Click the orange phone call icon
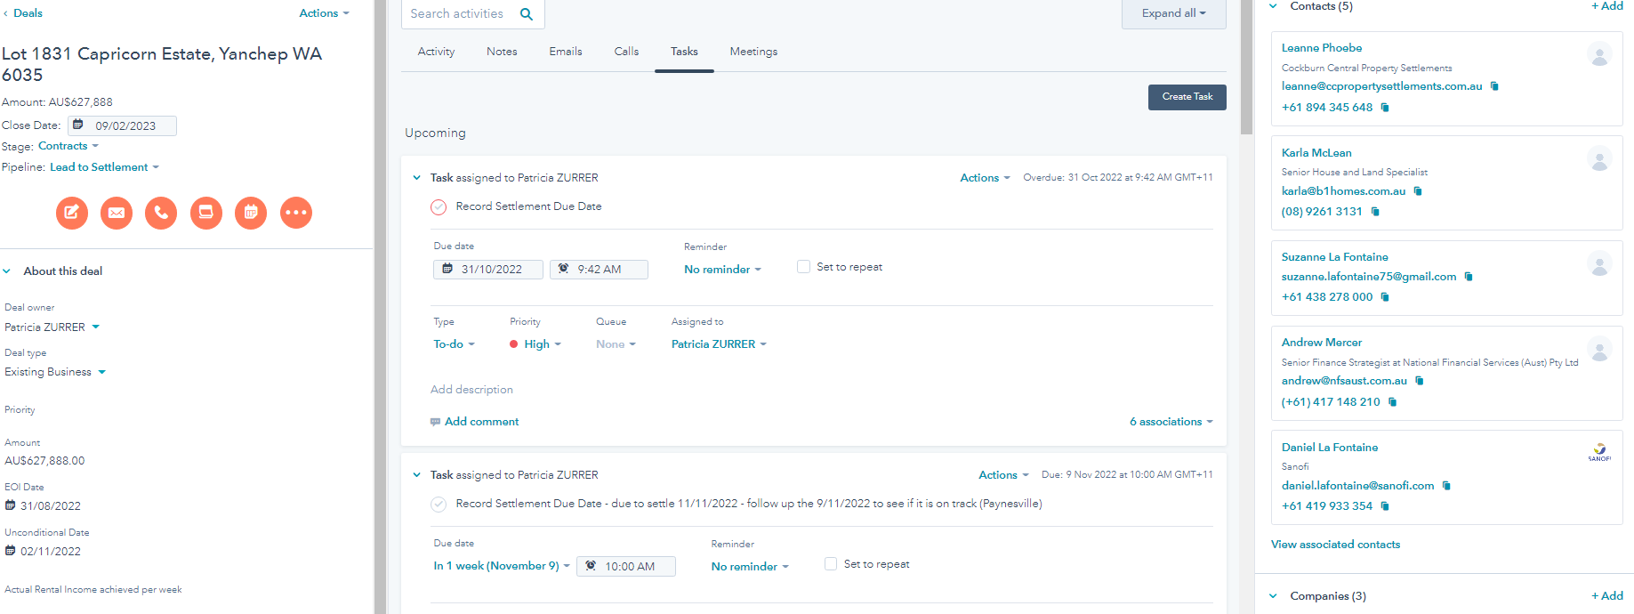 coord(161,213)
